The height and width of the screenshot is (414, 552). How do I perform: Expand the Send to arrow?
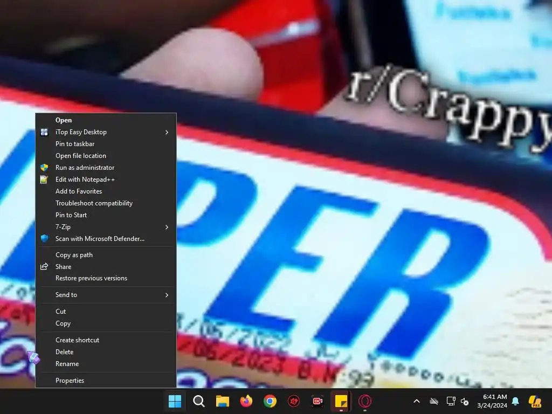[167, 295]
